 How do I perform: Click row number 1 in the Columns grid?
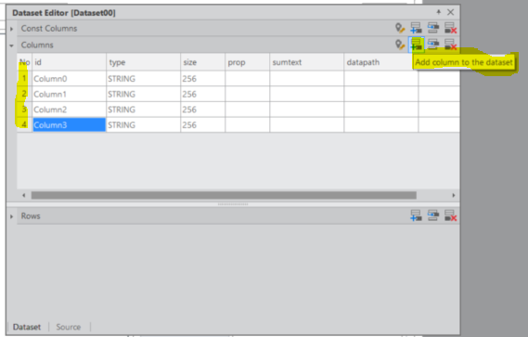(24, 79)
